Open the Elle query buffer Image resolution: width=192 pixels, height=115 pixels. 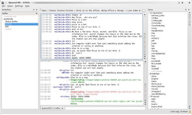coord(7,26)
